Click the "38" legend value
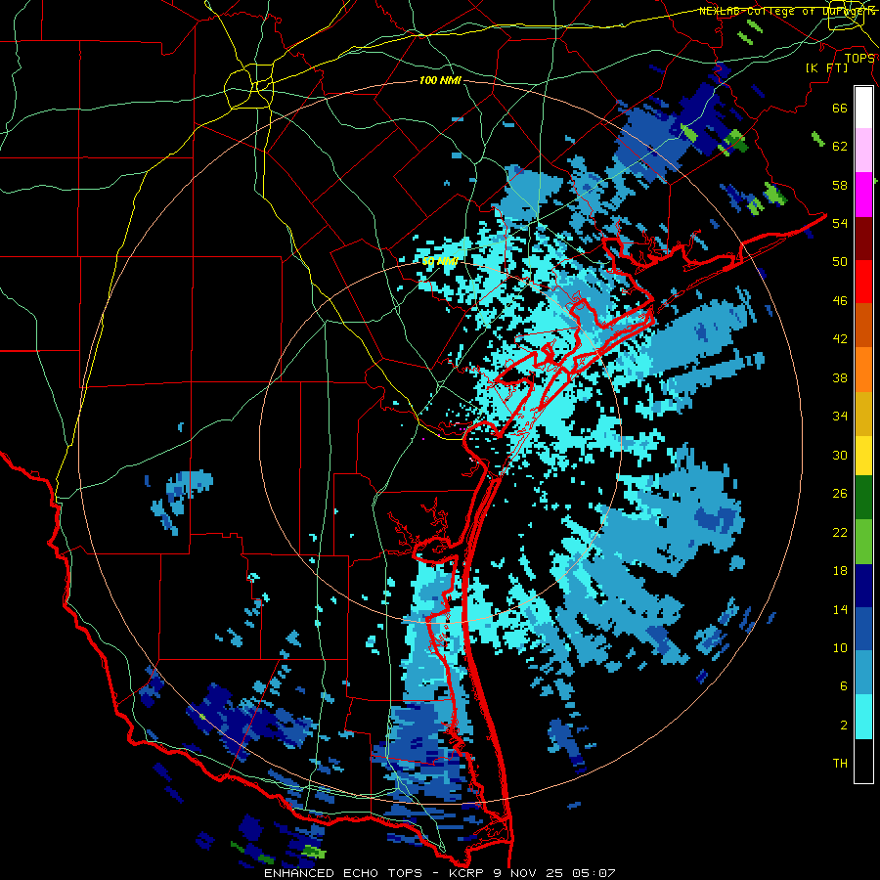The width and height of the screenshot is (880, 880). [x=840, y=377]
